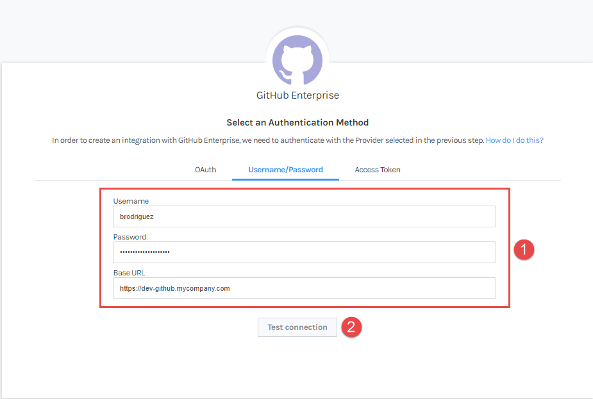Image resolution: width=593 pixels, height=399 pixels.
Task: Click the 'GitHub Enterprise' title text
Action: pyautogui.click(x=297, y=95)
